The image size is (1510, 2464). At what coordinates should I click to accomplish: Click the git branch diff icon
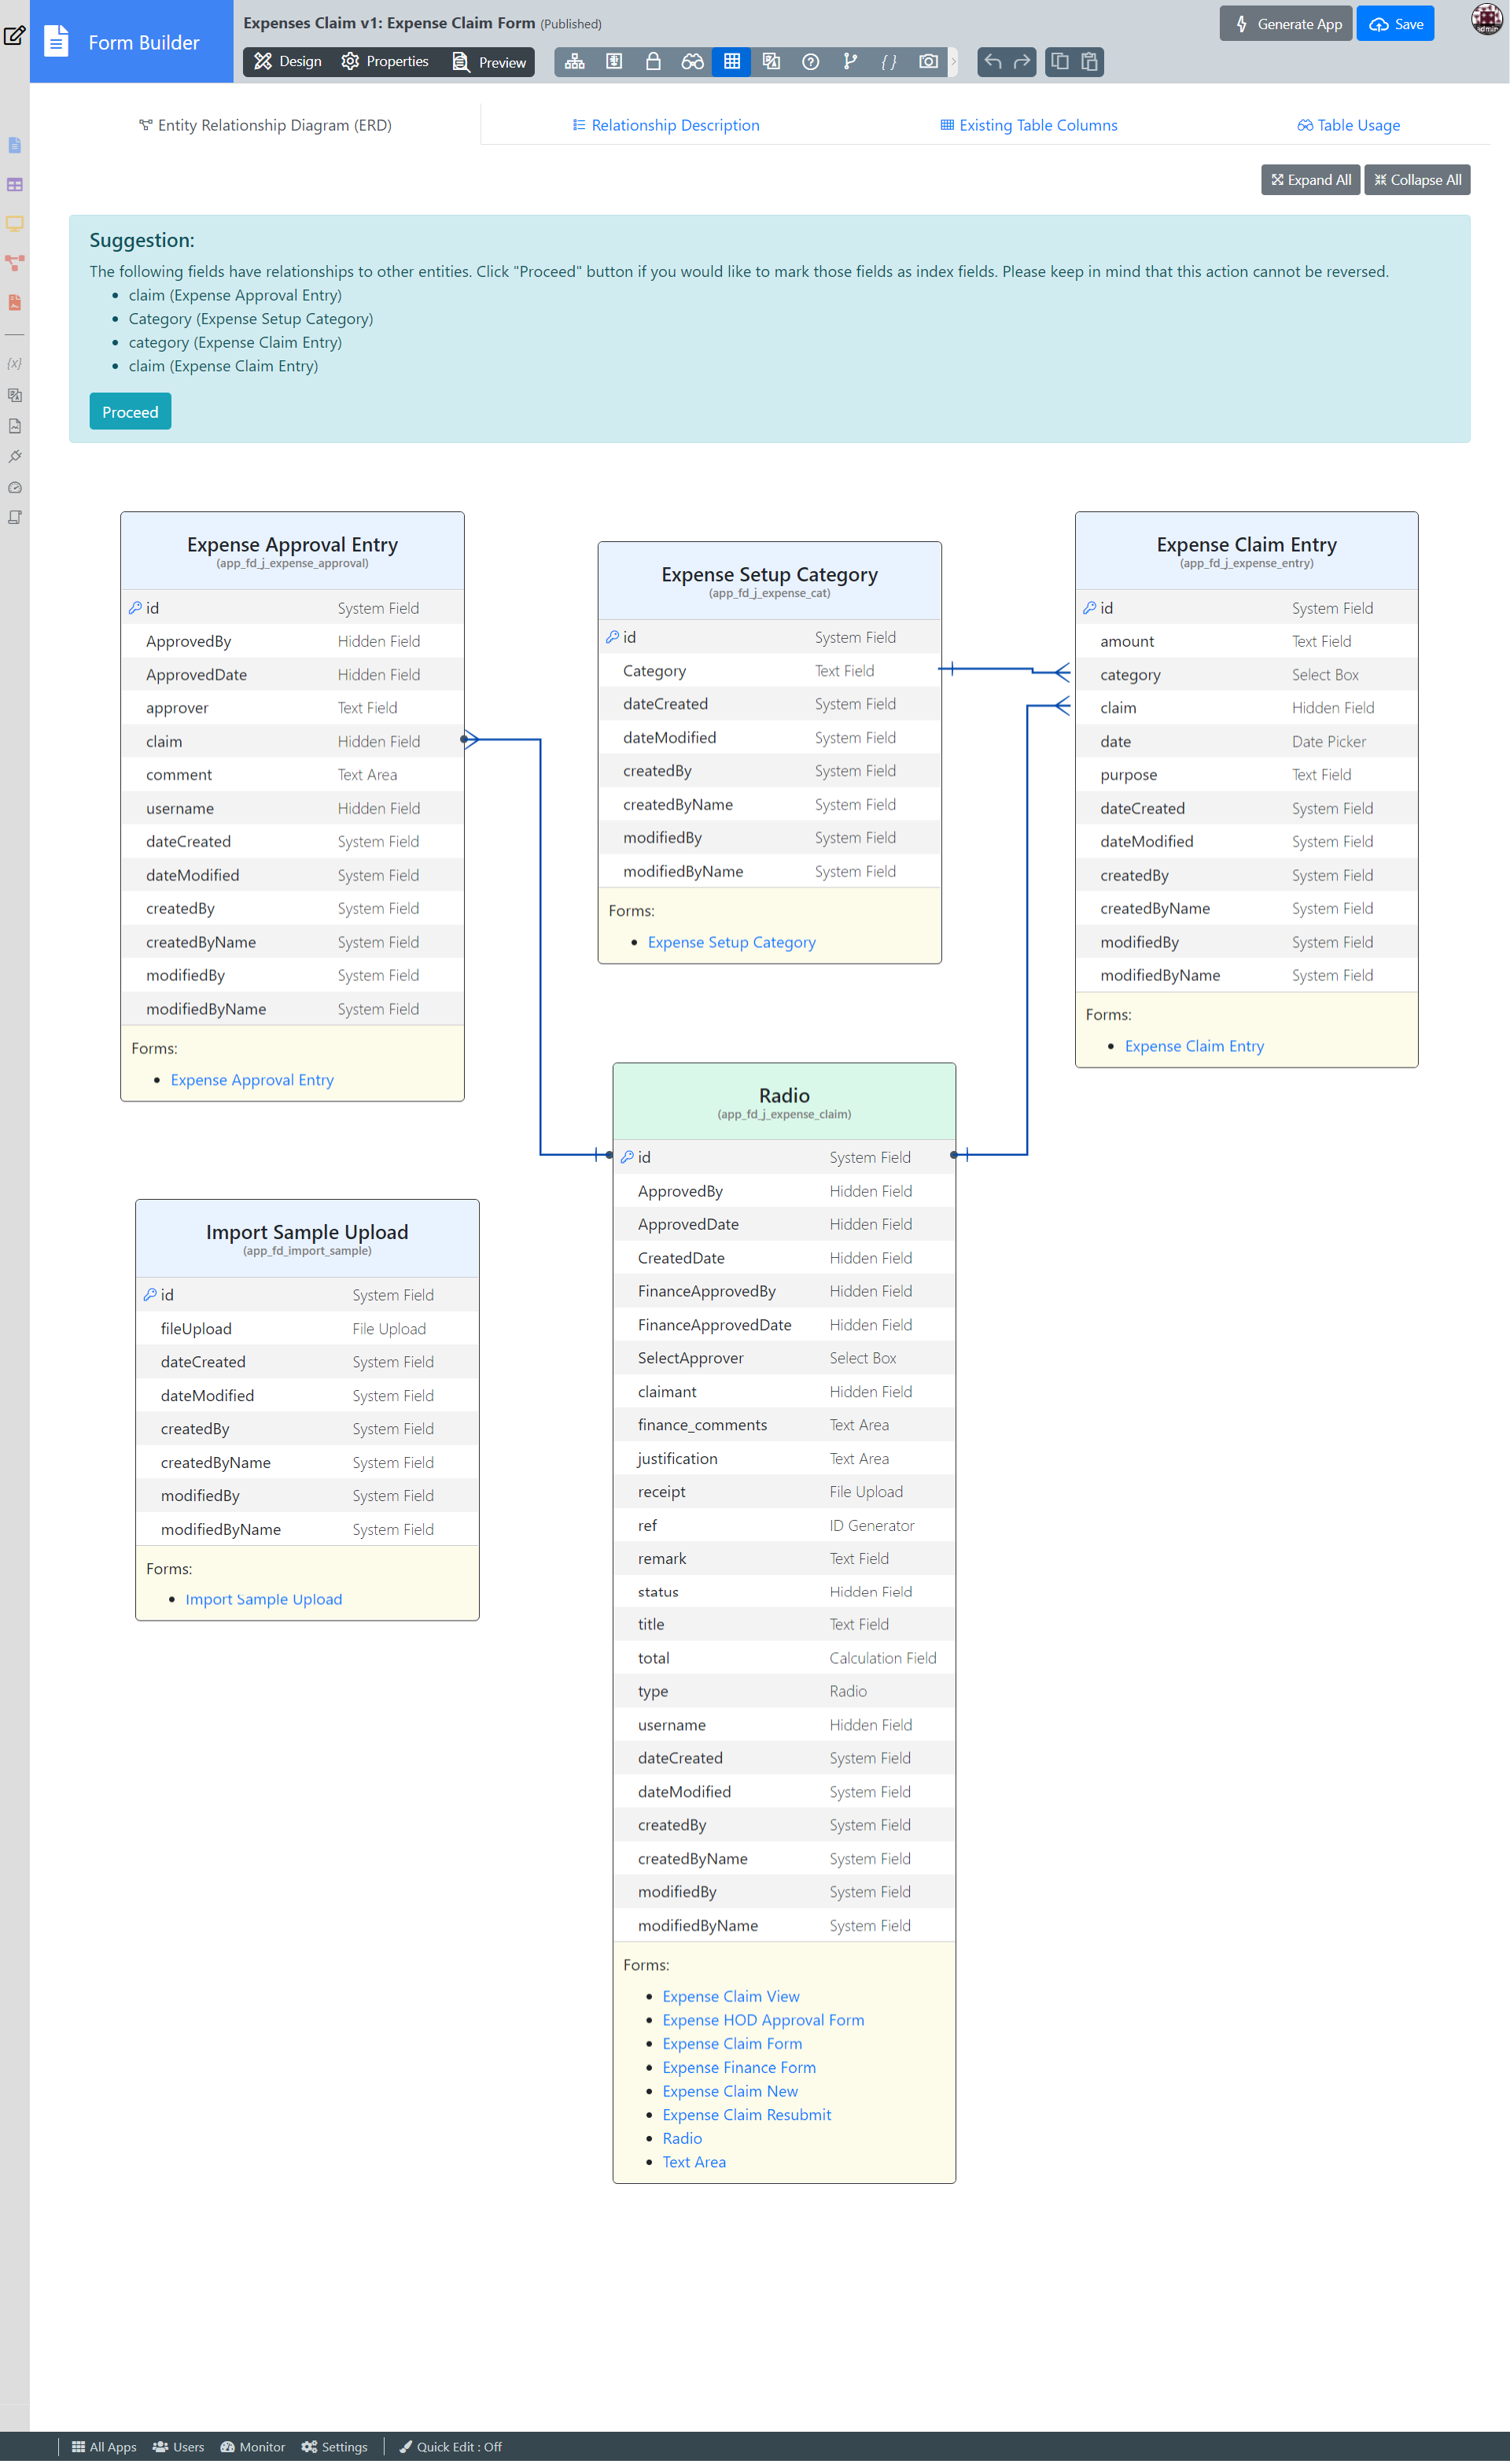(x=849, y=62)
